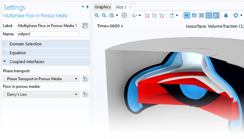Open the default view dropdown arrow
The height and width of the screenshot is (139, 244).
point(140,15)
